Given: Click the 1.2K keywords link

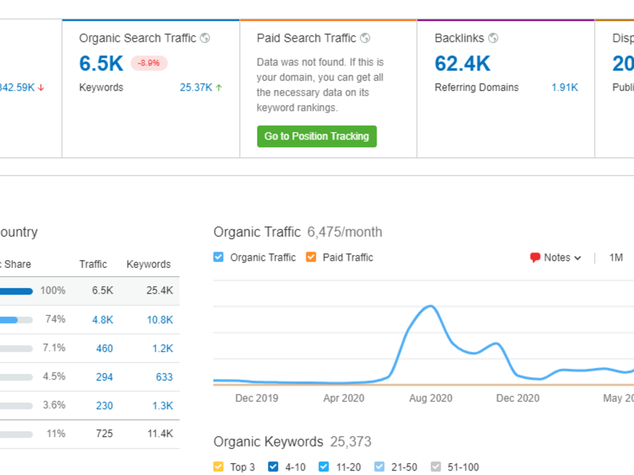Looking at the screenshot, I should tap(162, 348).
